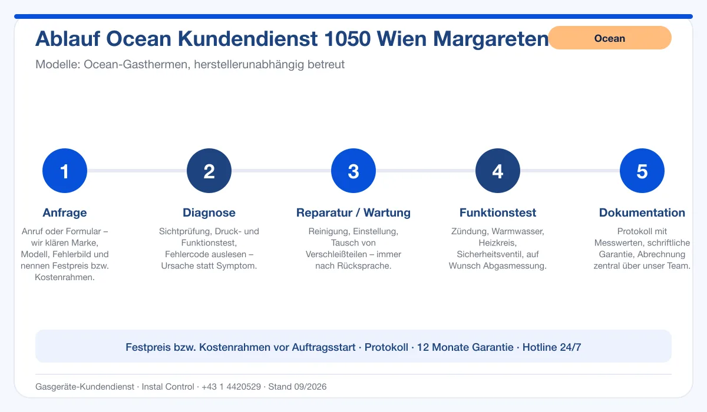Click the step 5 circle for Dokumentation
This screenshot has height=412, width=707.
(642, 171)
